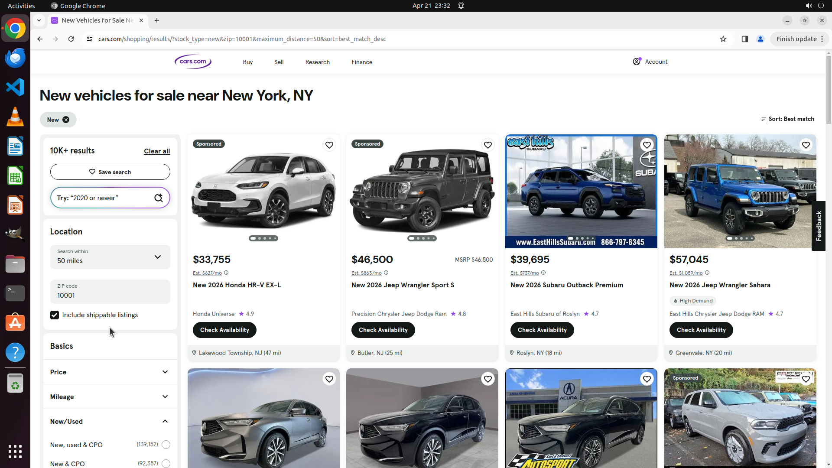Click the Clear all link

(157, 151)
